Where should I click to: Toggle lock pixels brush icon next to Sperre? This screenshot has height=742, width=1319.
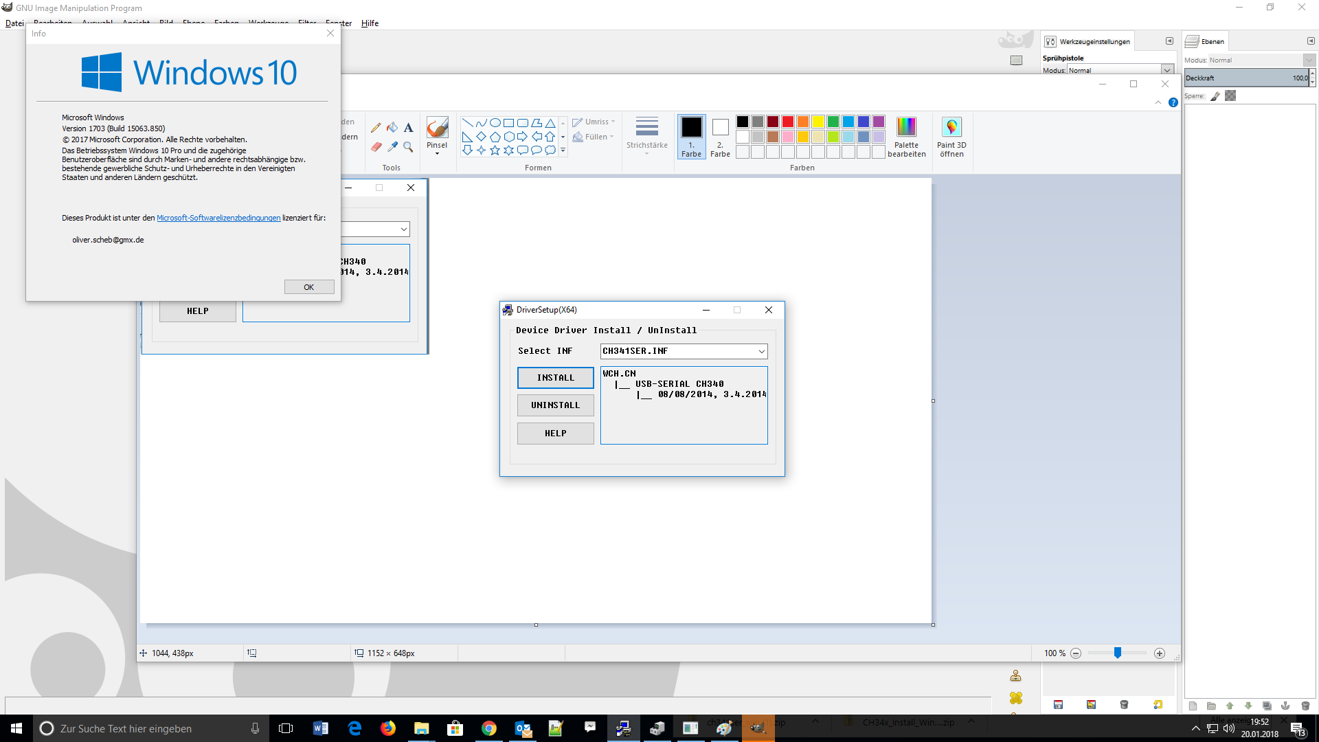click(1215, 96)
